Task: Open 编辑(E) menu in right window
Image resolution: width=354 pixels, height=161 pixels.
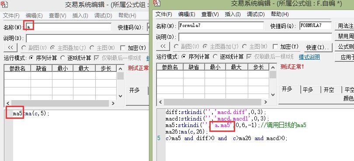Action: 187,14
